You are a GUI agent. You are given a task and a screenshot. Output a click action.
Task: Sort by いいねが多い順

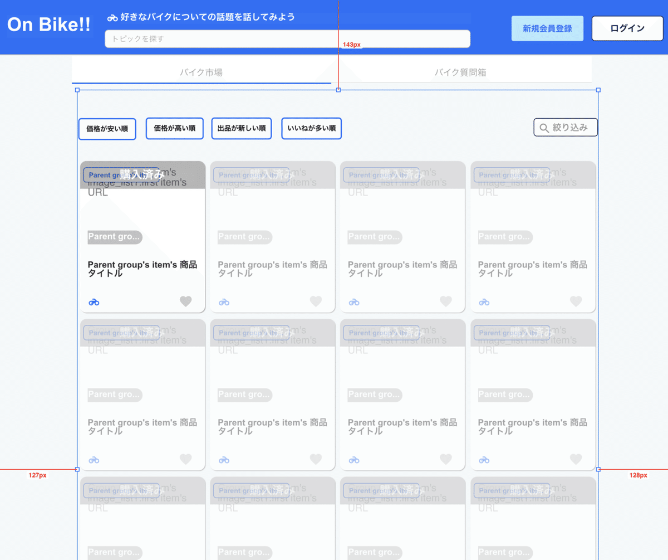coord(312,128)
